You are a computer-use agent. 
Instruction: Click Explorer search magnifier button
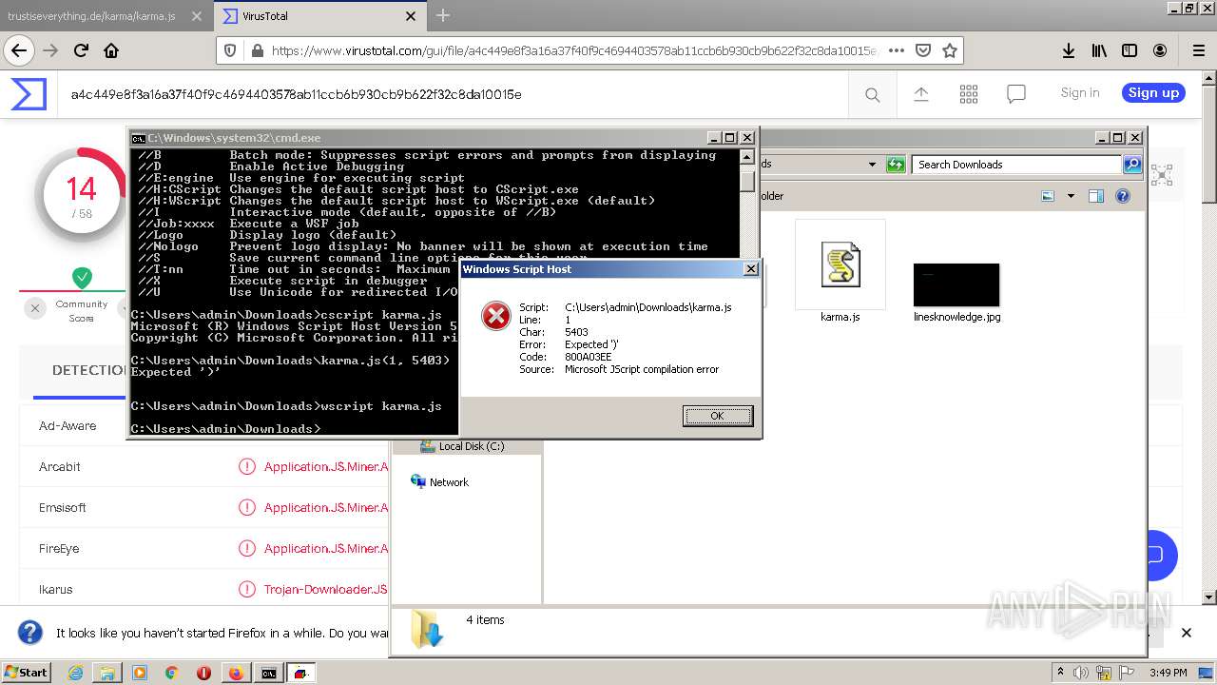point(1132,165)
